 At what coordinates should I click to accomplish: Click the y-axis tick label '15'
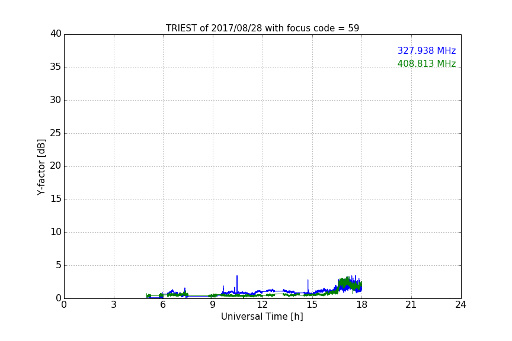[x=56, y=199]
